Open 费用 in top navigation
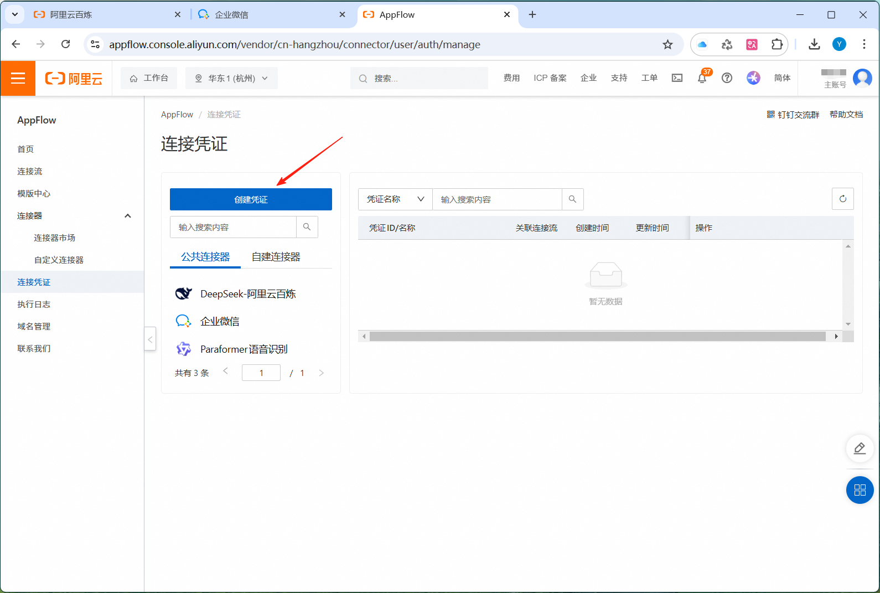The width and height of the screenshot is (880, 593). point(511,78)
